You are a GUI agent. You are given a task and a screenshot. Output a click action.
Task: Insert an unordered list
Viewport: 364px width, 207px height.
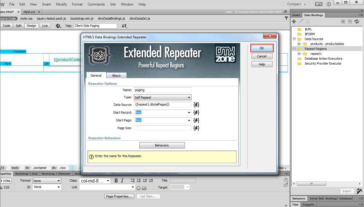point(133,180)
